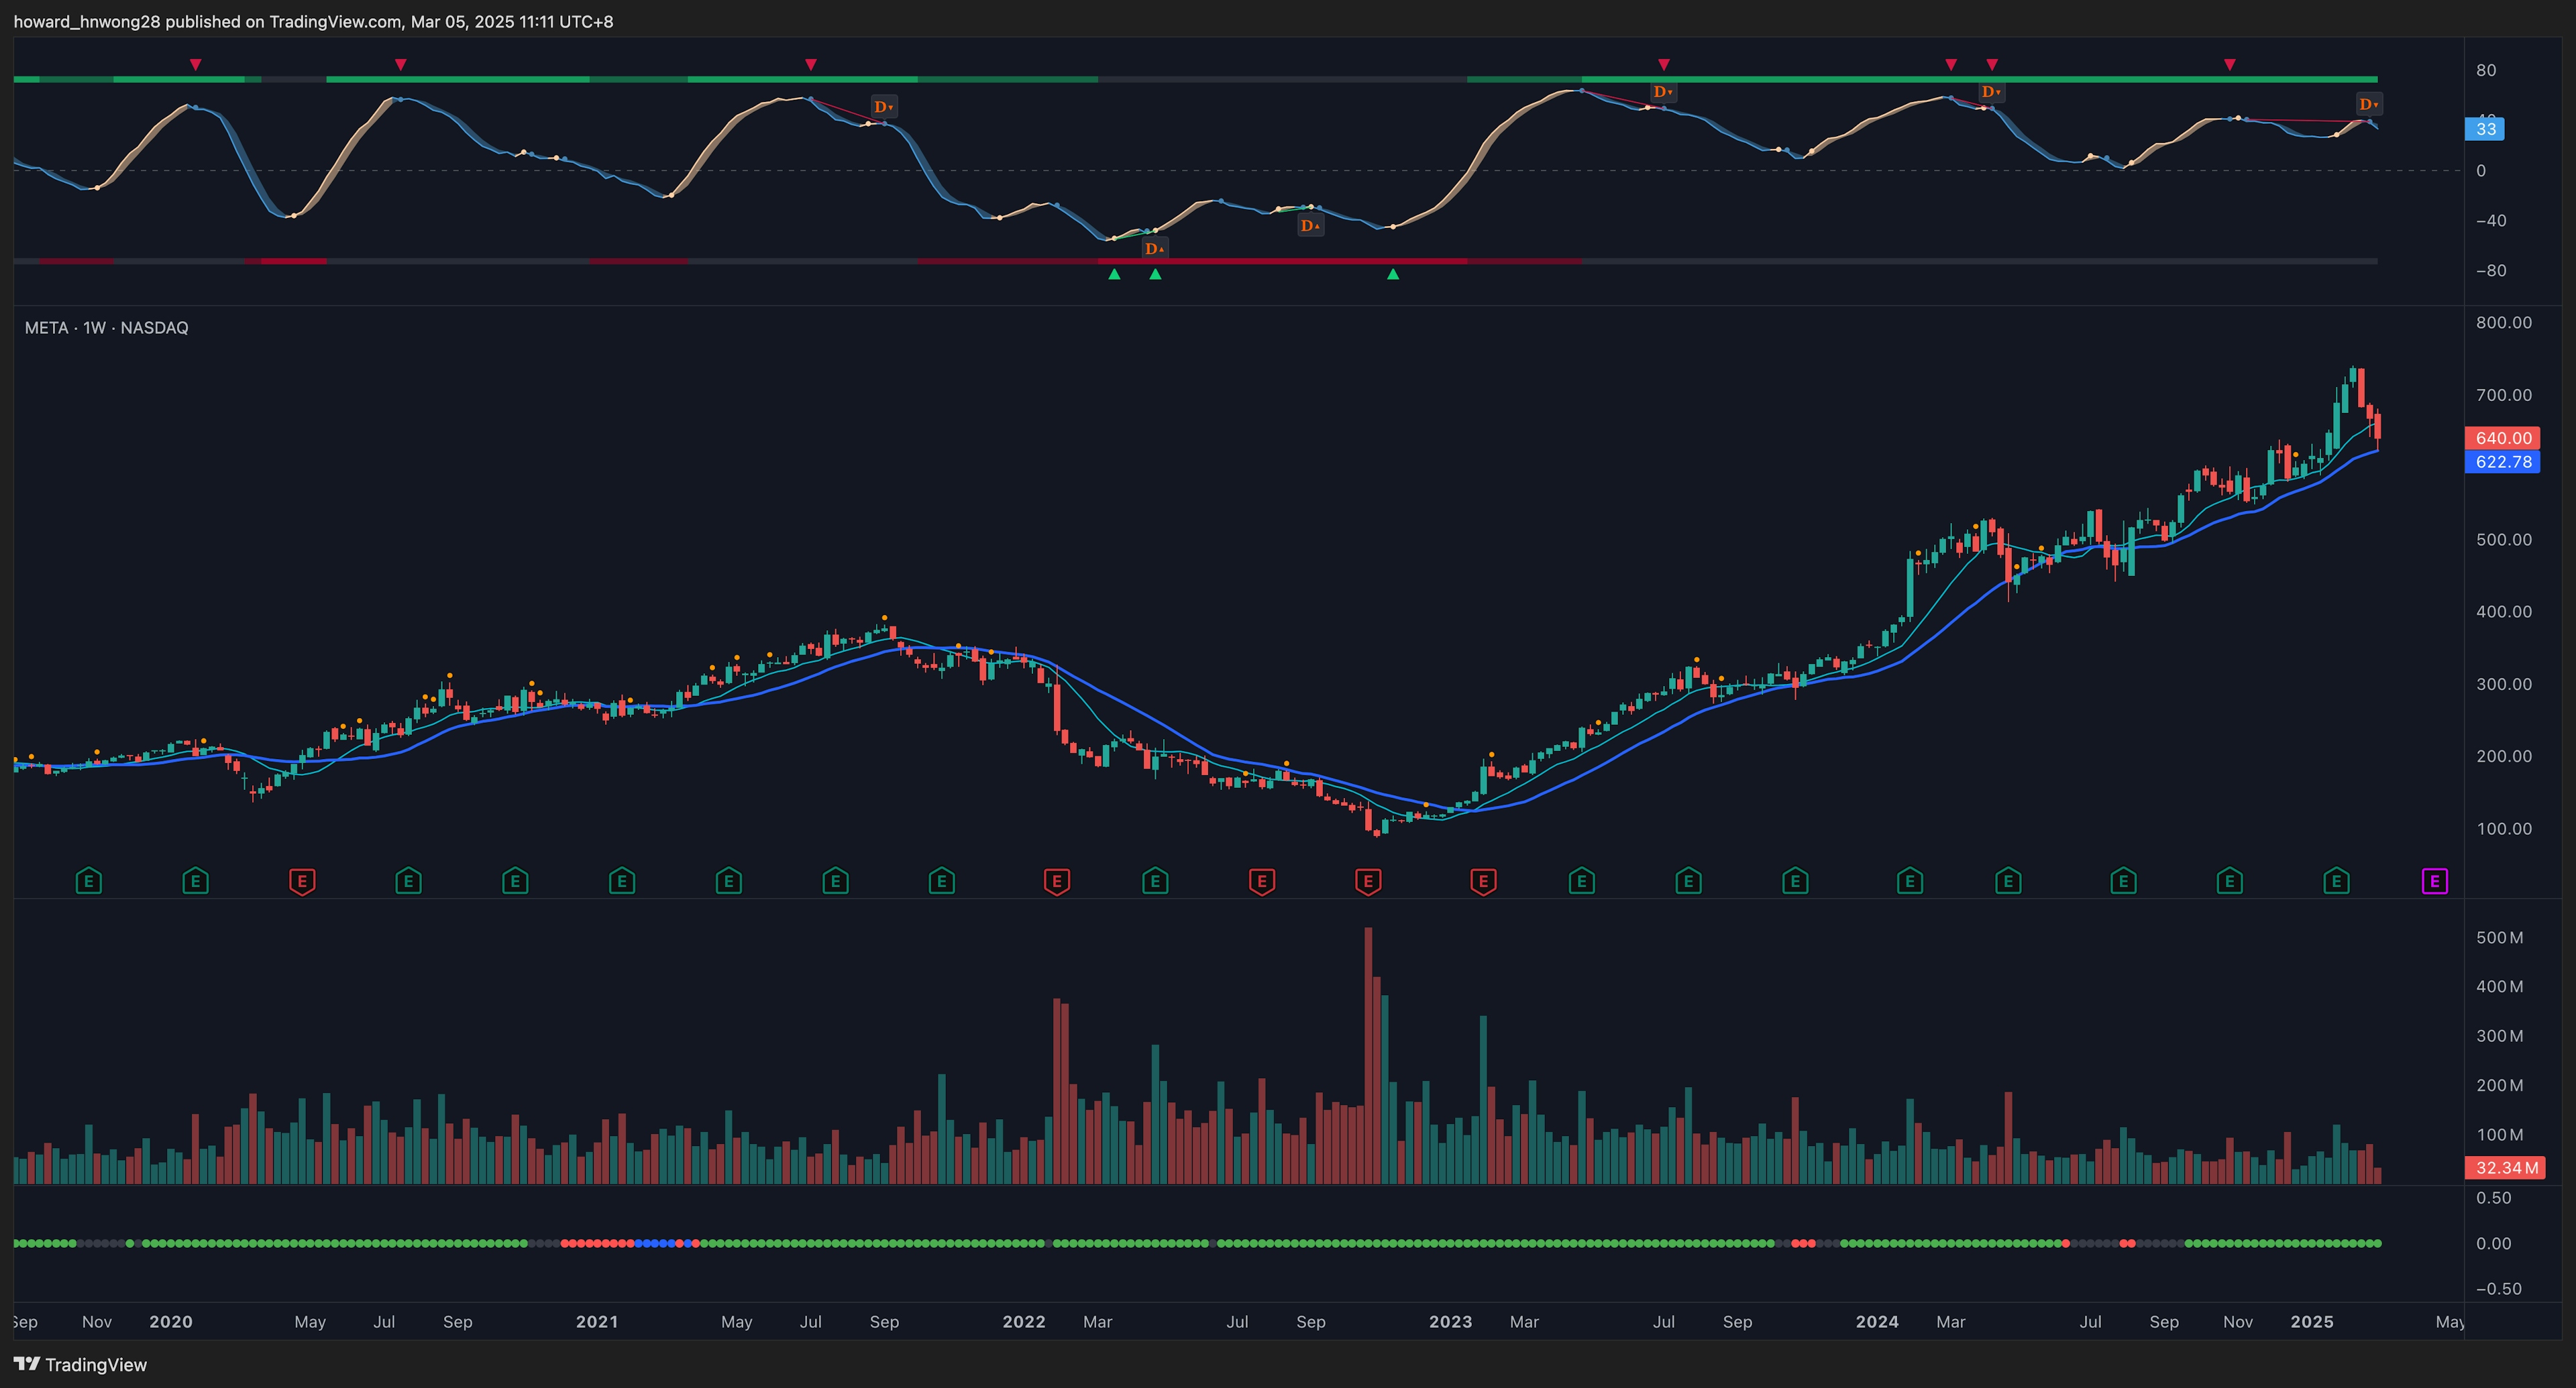Click the 2022 year label on time axis
Screen dimensions: 2576x1388
[x=1024, y=1321]
